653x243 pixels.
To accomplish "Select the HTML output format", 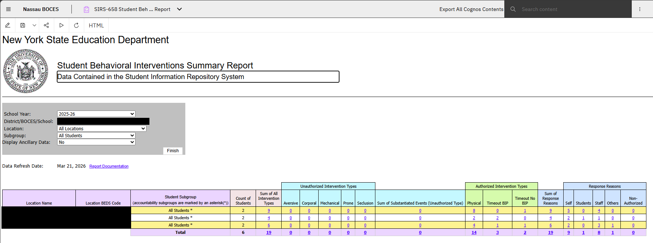I will (96, 25).
